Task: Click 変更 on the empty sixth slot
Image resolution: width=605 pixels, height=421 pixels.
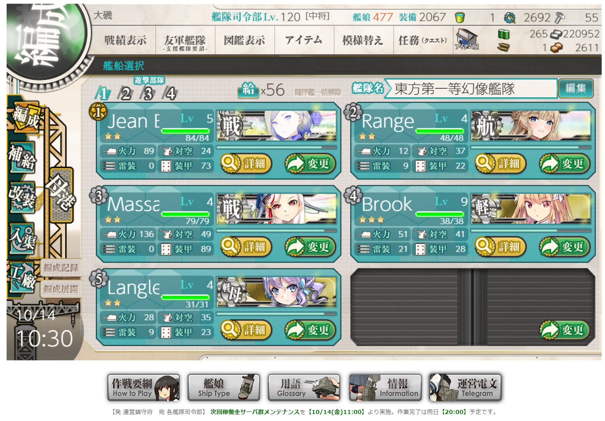Action: [565, 330]
